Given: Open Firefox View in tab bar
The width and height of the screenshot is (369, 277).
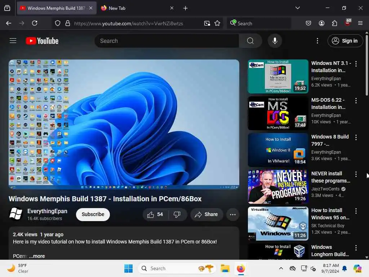Looking at the screenshot, I should click(7, 8).
